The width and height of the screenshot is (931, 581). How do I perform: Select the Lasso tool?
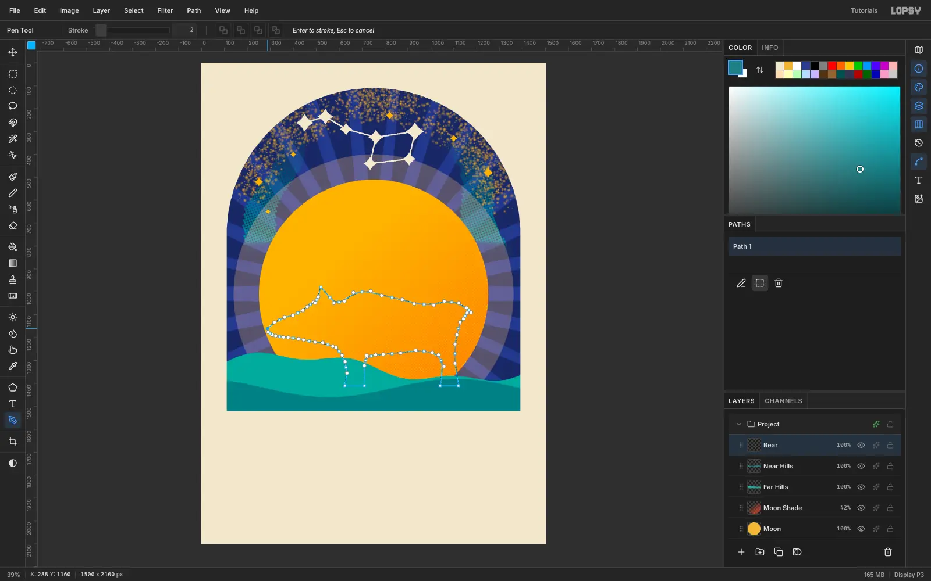click(13, 106)
